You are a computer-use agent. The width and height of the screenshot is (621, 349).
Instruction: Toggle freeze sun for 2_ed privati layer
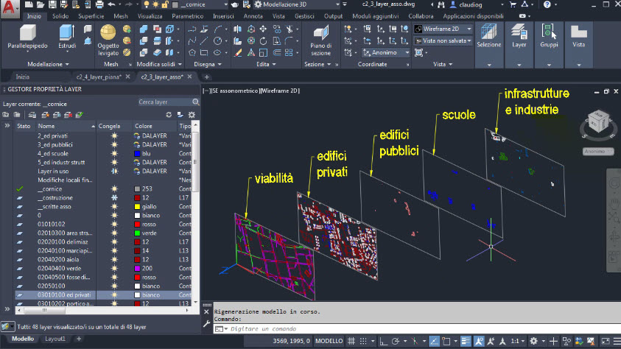(114, 135)
